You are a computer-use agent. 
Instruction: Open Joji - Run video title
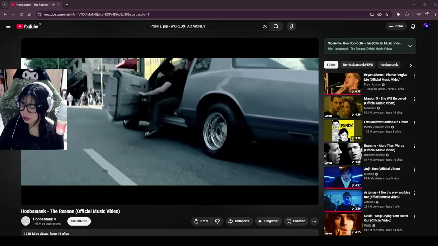pos(382,169)
